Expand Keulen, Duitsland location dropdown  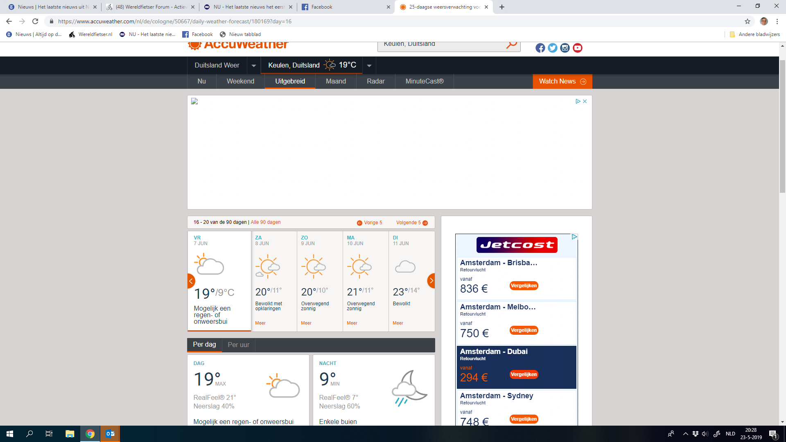[369, 65]
